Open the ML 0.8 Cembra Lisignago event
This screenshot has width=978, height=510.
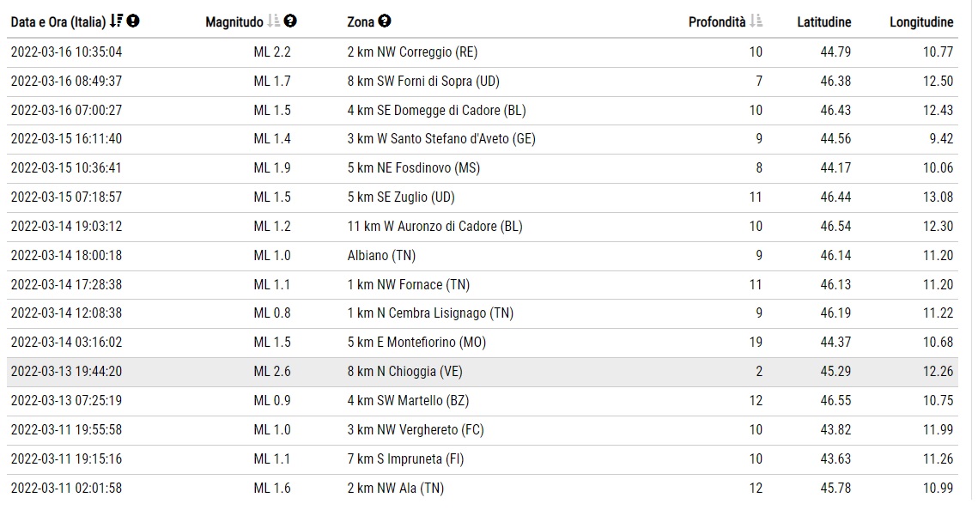(x=483, y=313)
